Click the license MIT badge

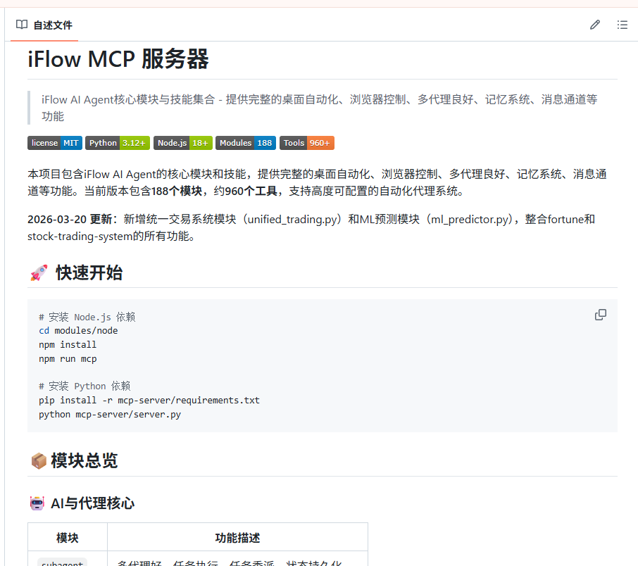(55, 143)
